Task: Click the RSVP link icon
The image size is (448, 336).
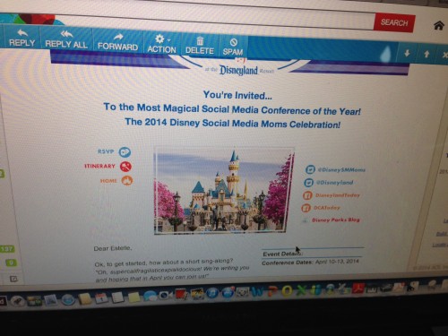Action: [125, 152]
